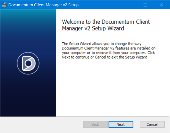
Task: Click the greyed-out Back button
Action: pyautogui.click(x=95, y=124)
